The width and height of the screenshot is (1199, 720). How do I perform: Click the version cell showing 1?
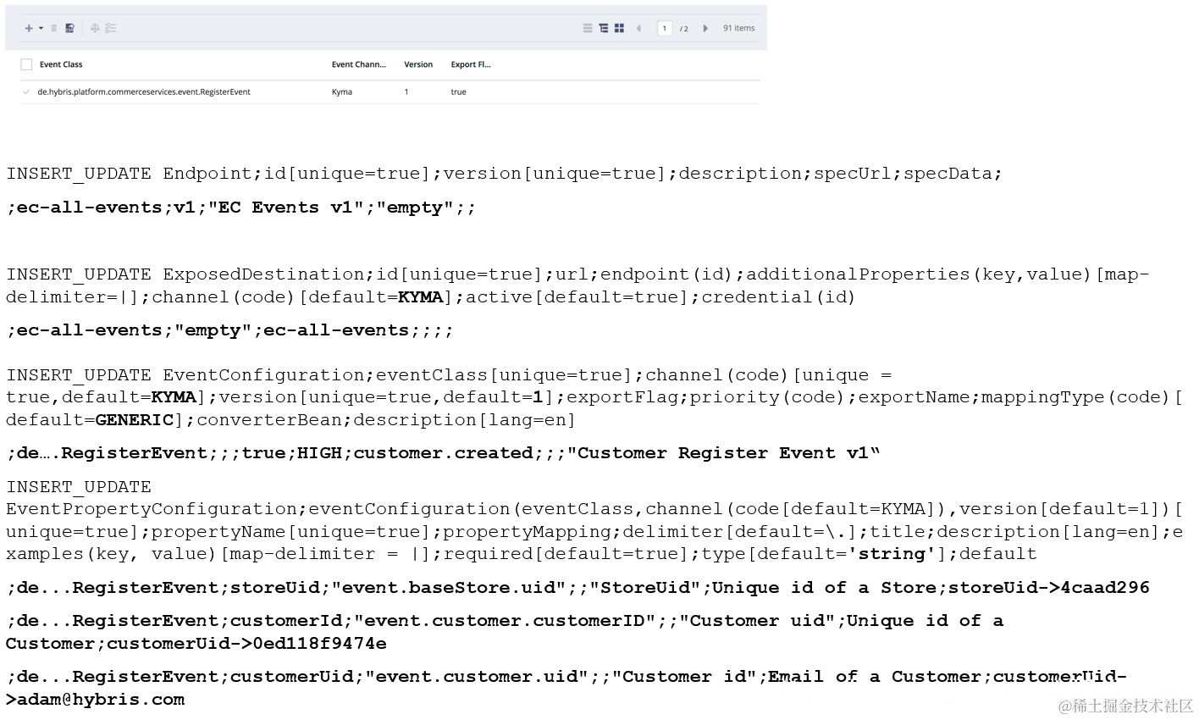pos(406,91)
